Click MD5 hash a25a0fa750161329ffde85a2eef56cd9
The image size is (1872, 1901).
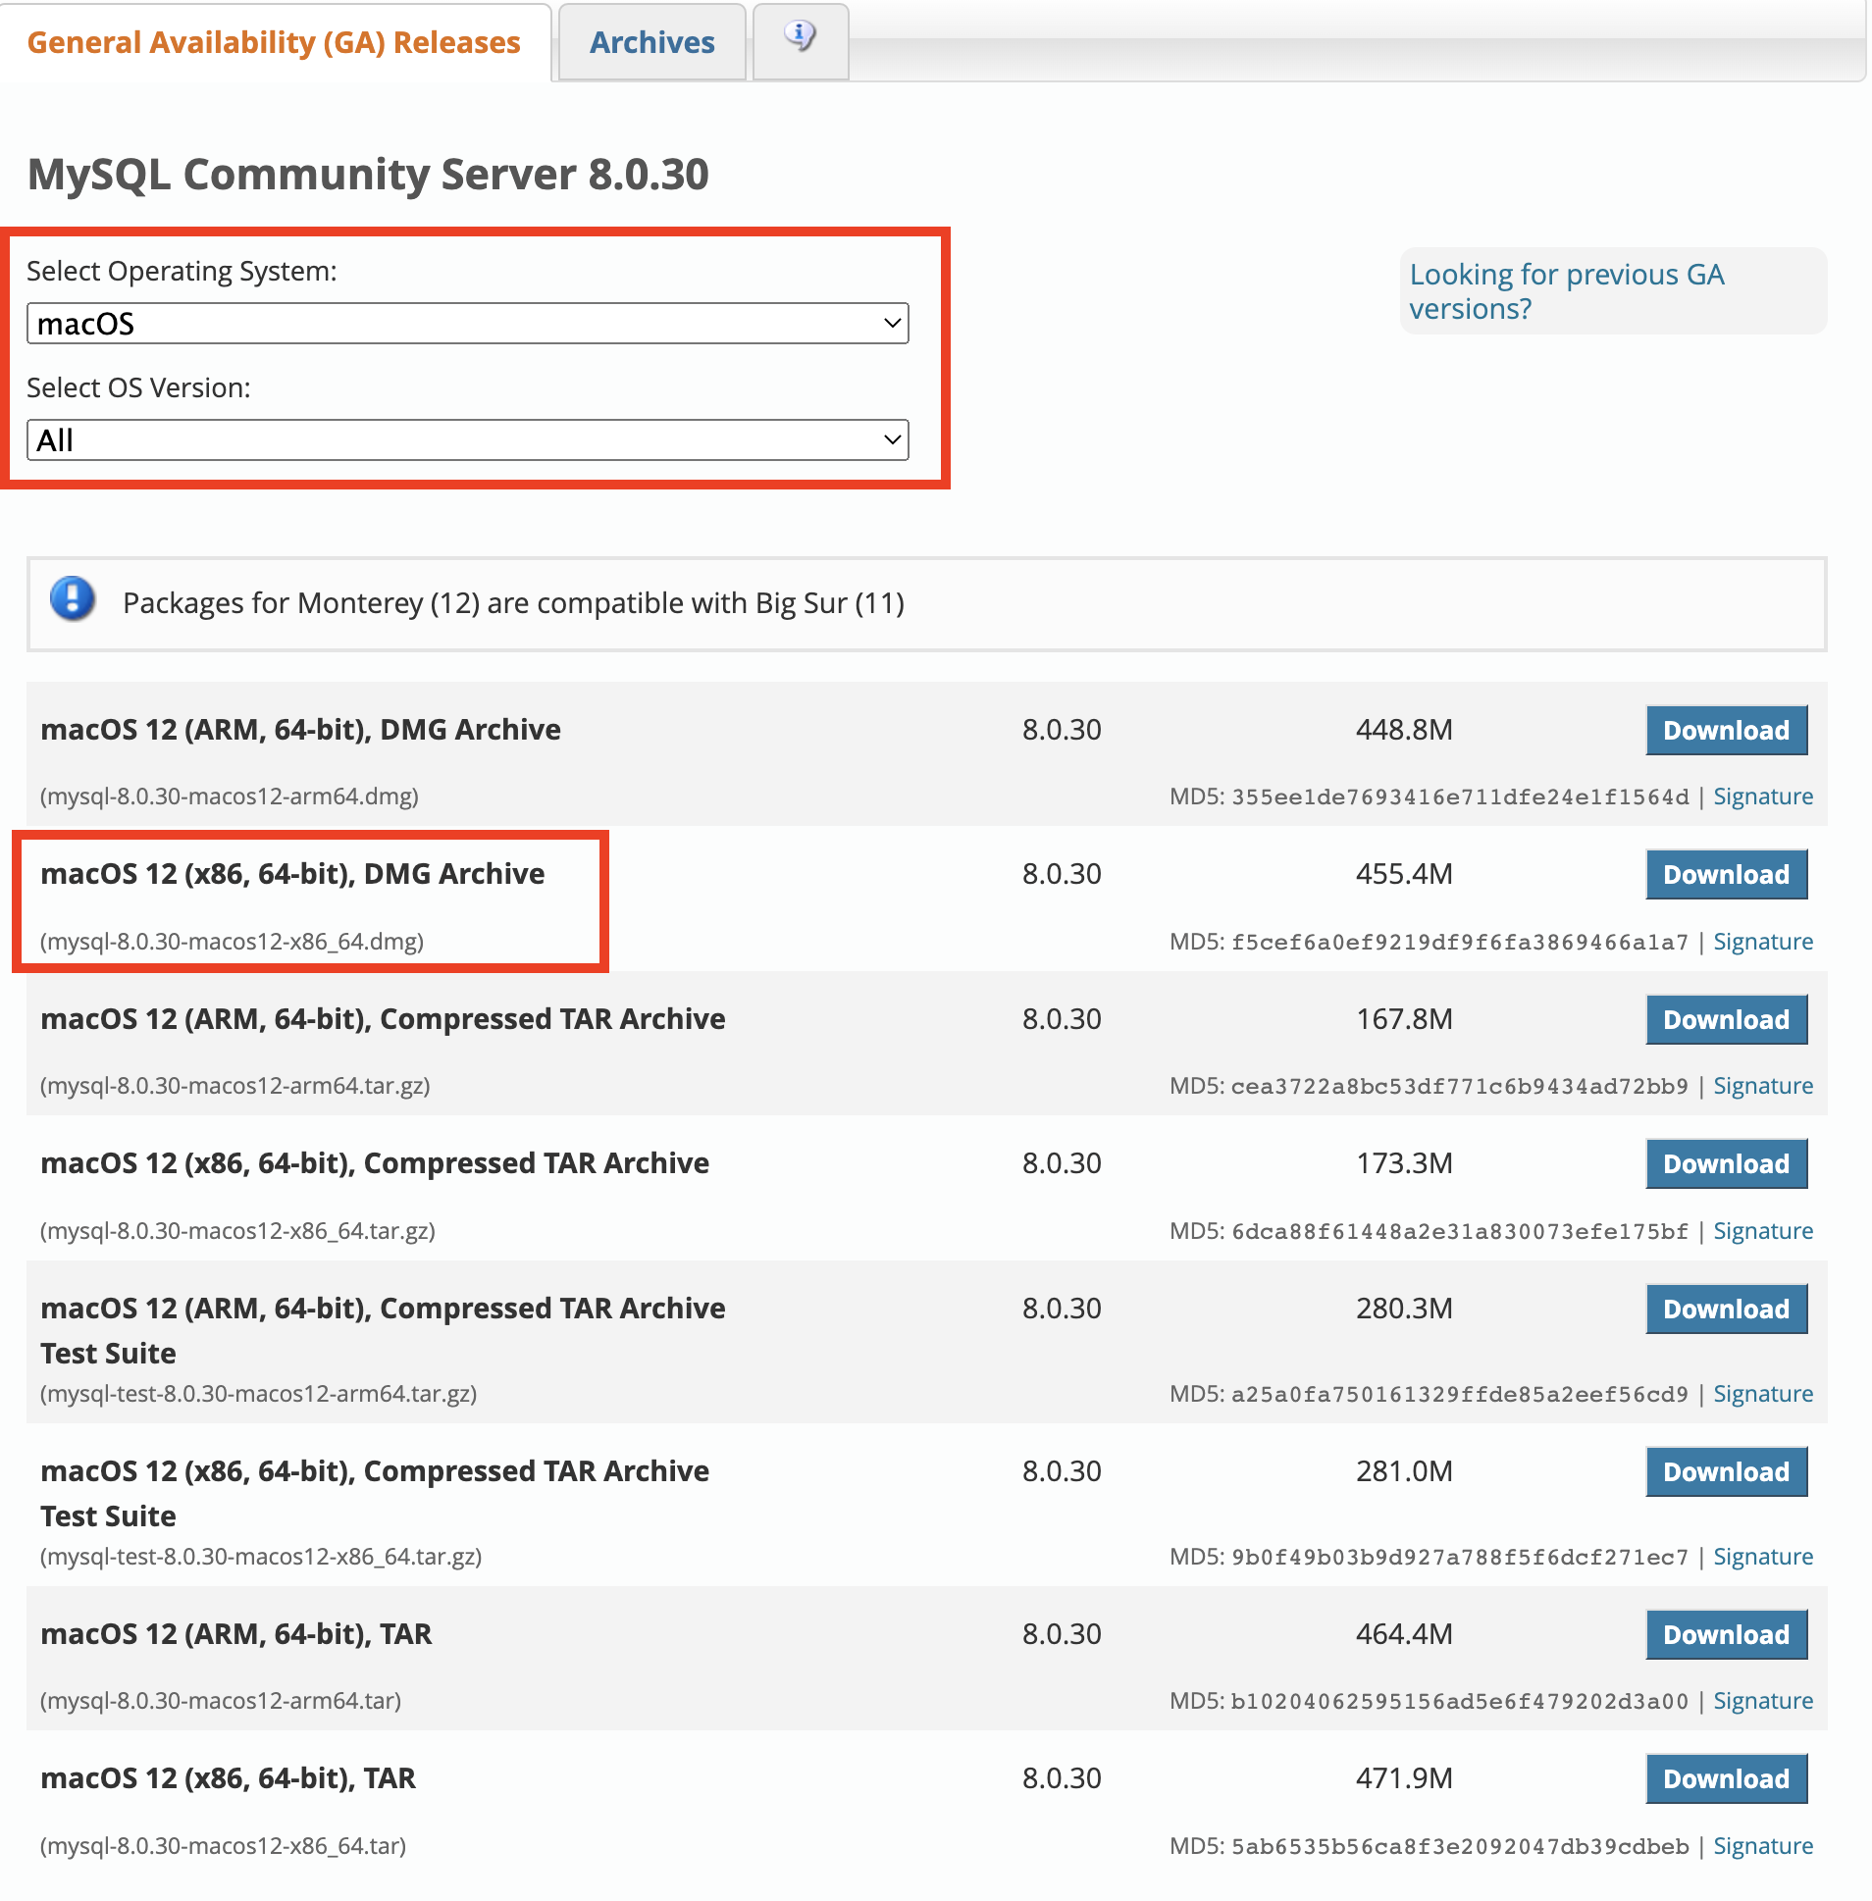1461,1397
